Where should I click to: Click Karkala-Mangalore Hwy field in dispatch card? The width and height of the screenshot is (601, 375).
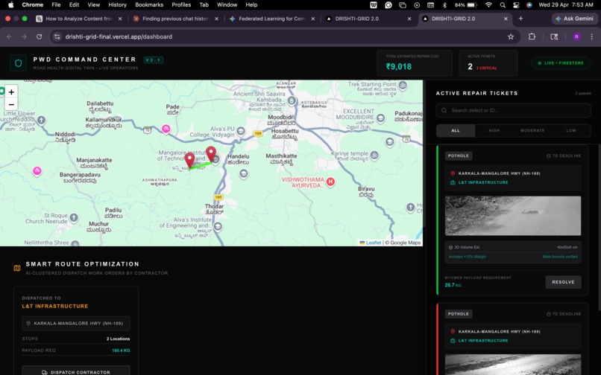click(x=76, y=324)
